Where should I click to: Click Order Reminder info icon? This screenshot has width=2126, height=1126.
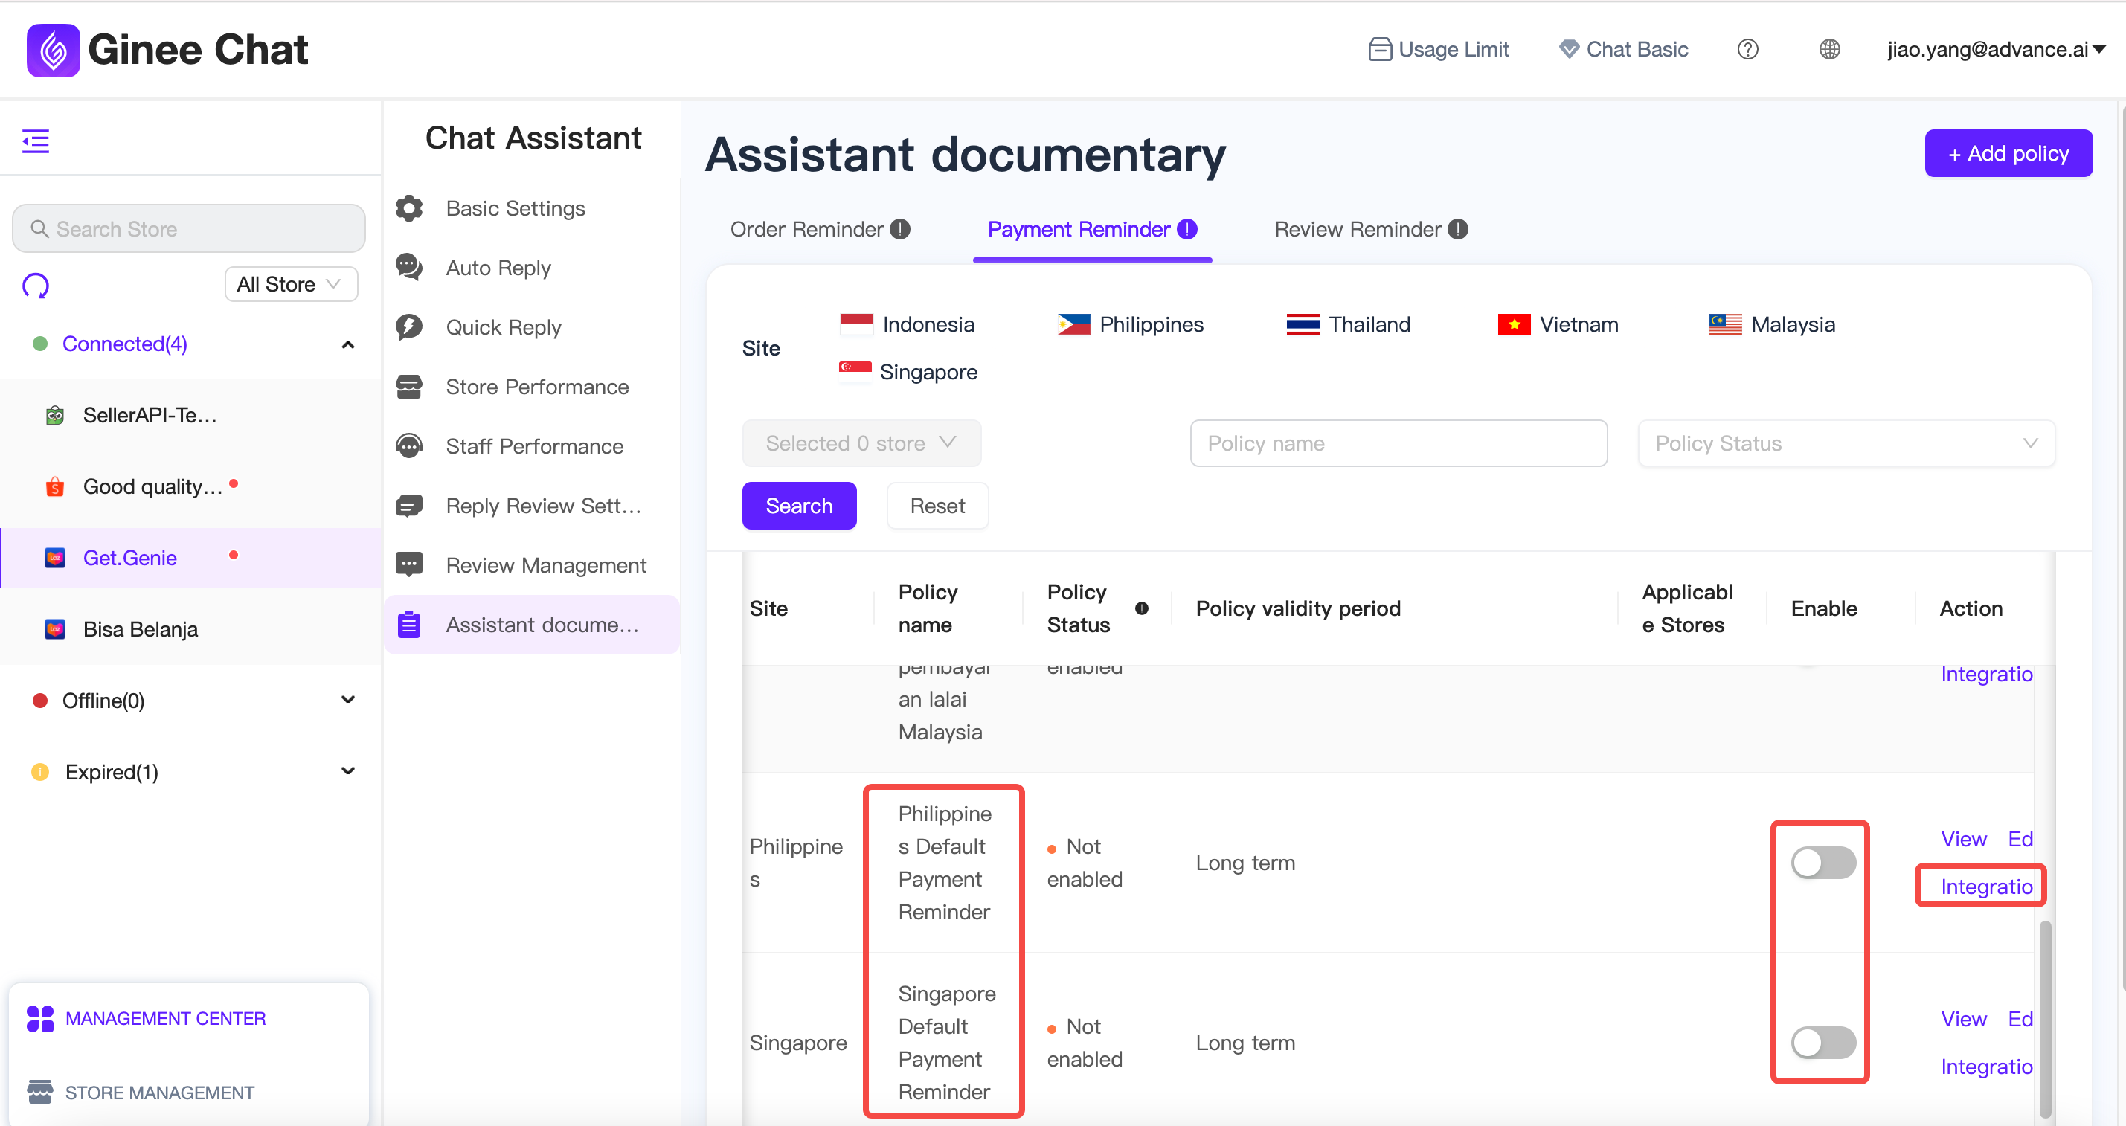(x=900, y=228)
